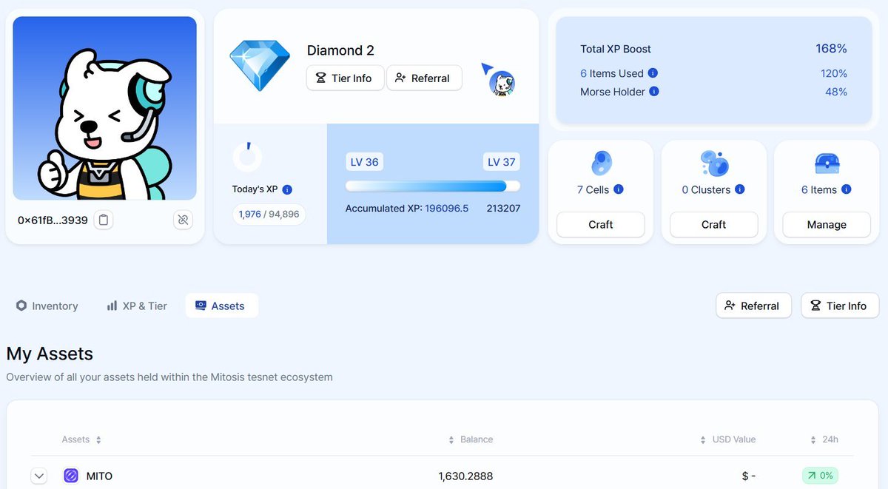Switch to the Inventory tab

47,306
